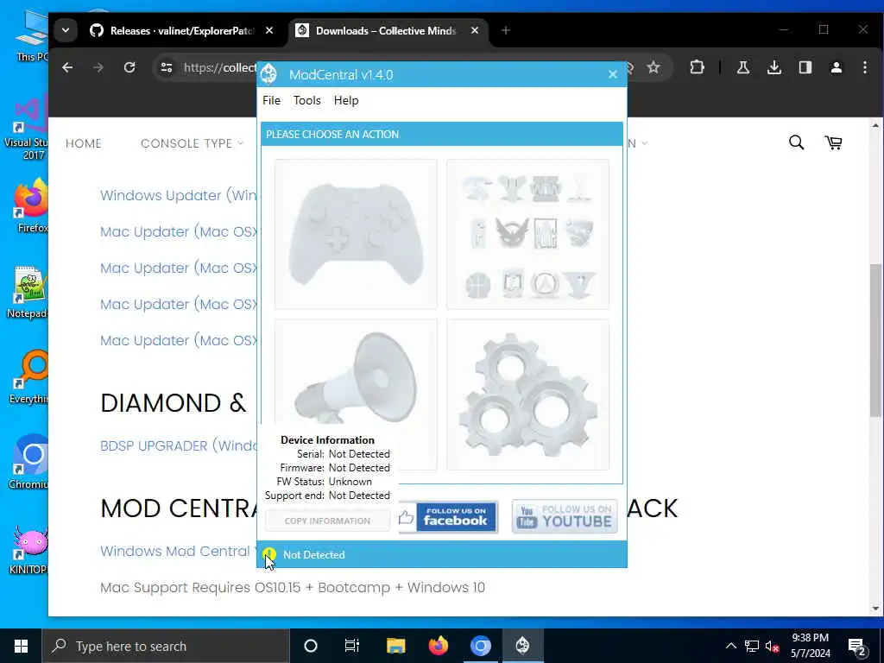The height and width of the screenshot is (663, 884).
Task: Click the website search magnifier icon
Action: (796, 142)
